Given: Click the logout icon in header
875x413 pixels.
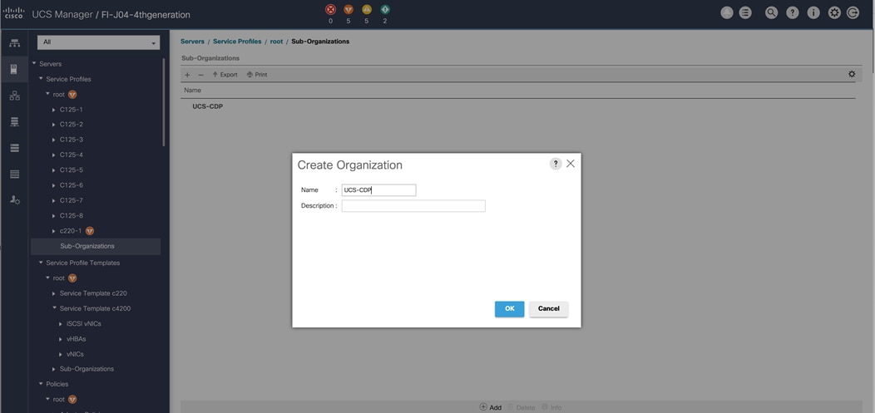Looking at the screenshot, I should pyautogui.click(x=853, y=12).
